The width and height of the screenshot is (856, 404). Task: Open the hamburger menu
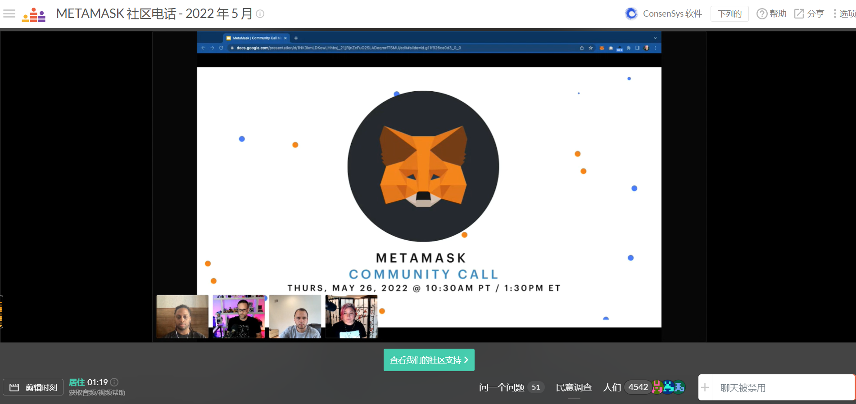9,13
